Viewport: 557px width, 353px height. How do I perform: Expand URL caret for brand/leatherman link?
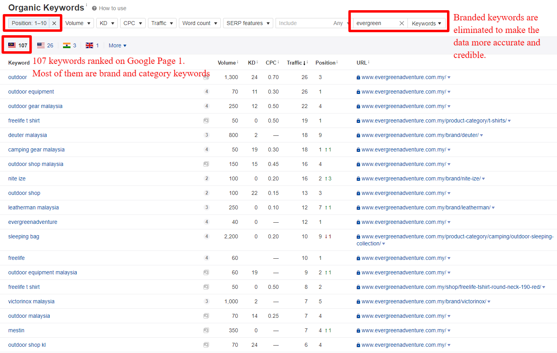click(493, 208)
